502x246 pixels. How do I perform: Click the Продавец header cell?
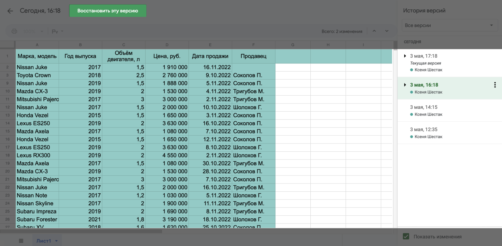254,56
